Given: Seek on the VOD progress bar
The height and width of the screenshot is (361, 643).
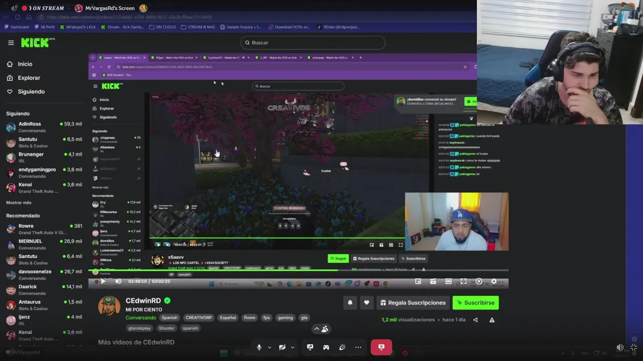Looking at the screenshot, I should 298,271.
